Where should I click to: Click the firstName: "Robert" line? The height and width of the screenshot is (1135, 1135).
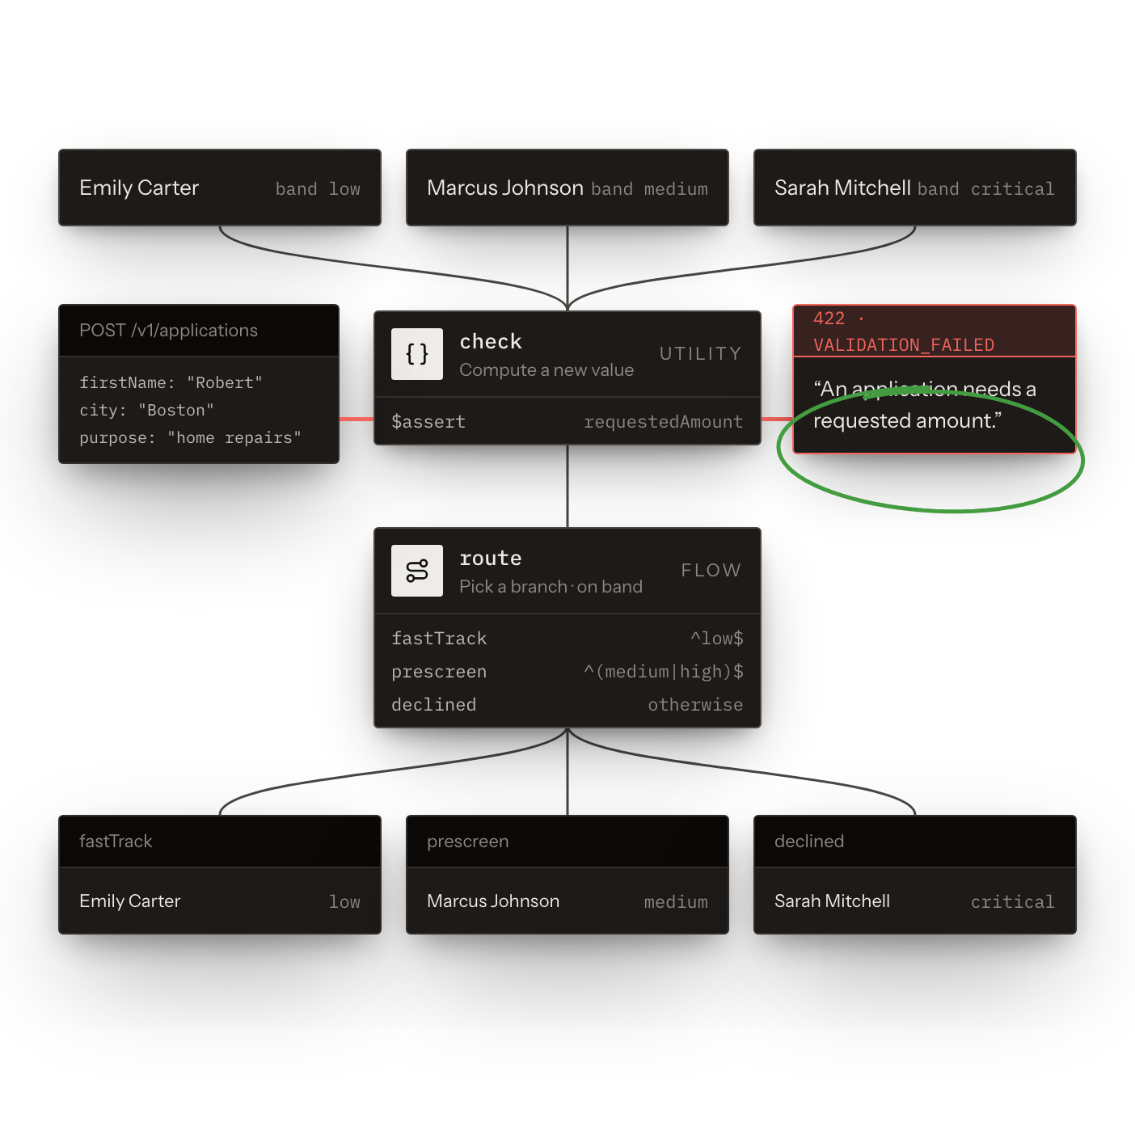pyautogui.click(x=171, y=382)
